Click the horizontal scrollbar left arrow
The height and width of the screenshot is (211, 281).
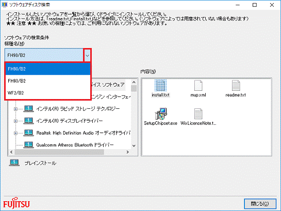pos(11,152)
